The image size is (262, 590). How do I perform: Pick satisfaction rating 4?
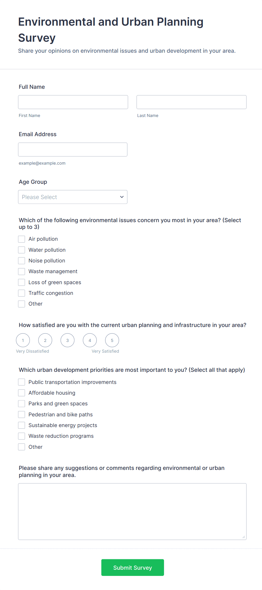[x=90, y=341]
